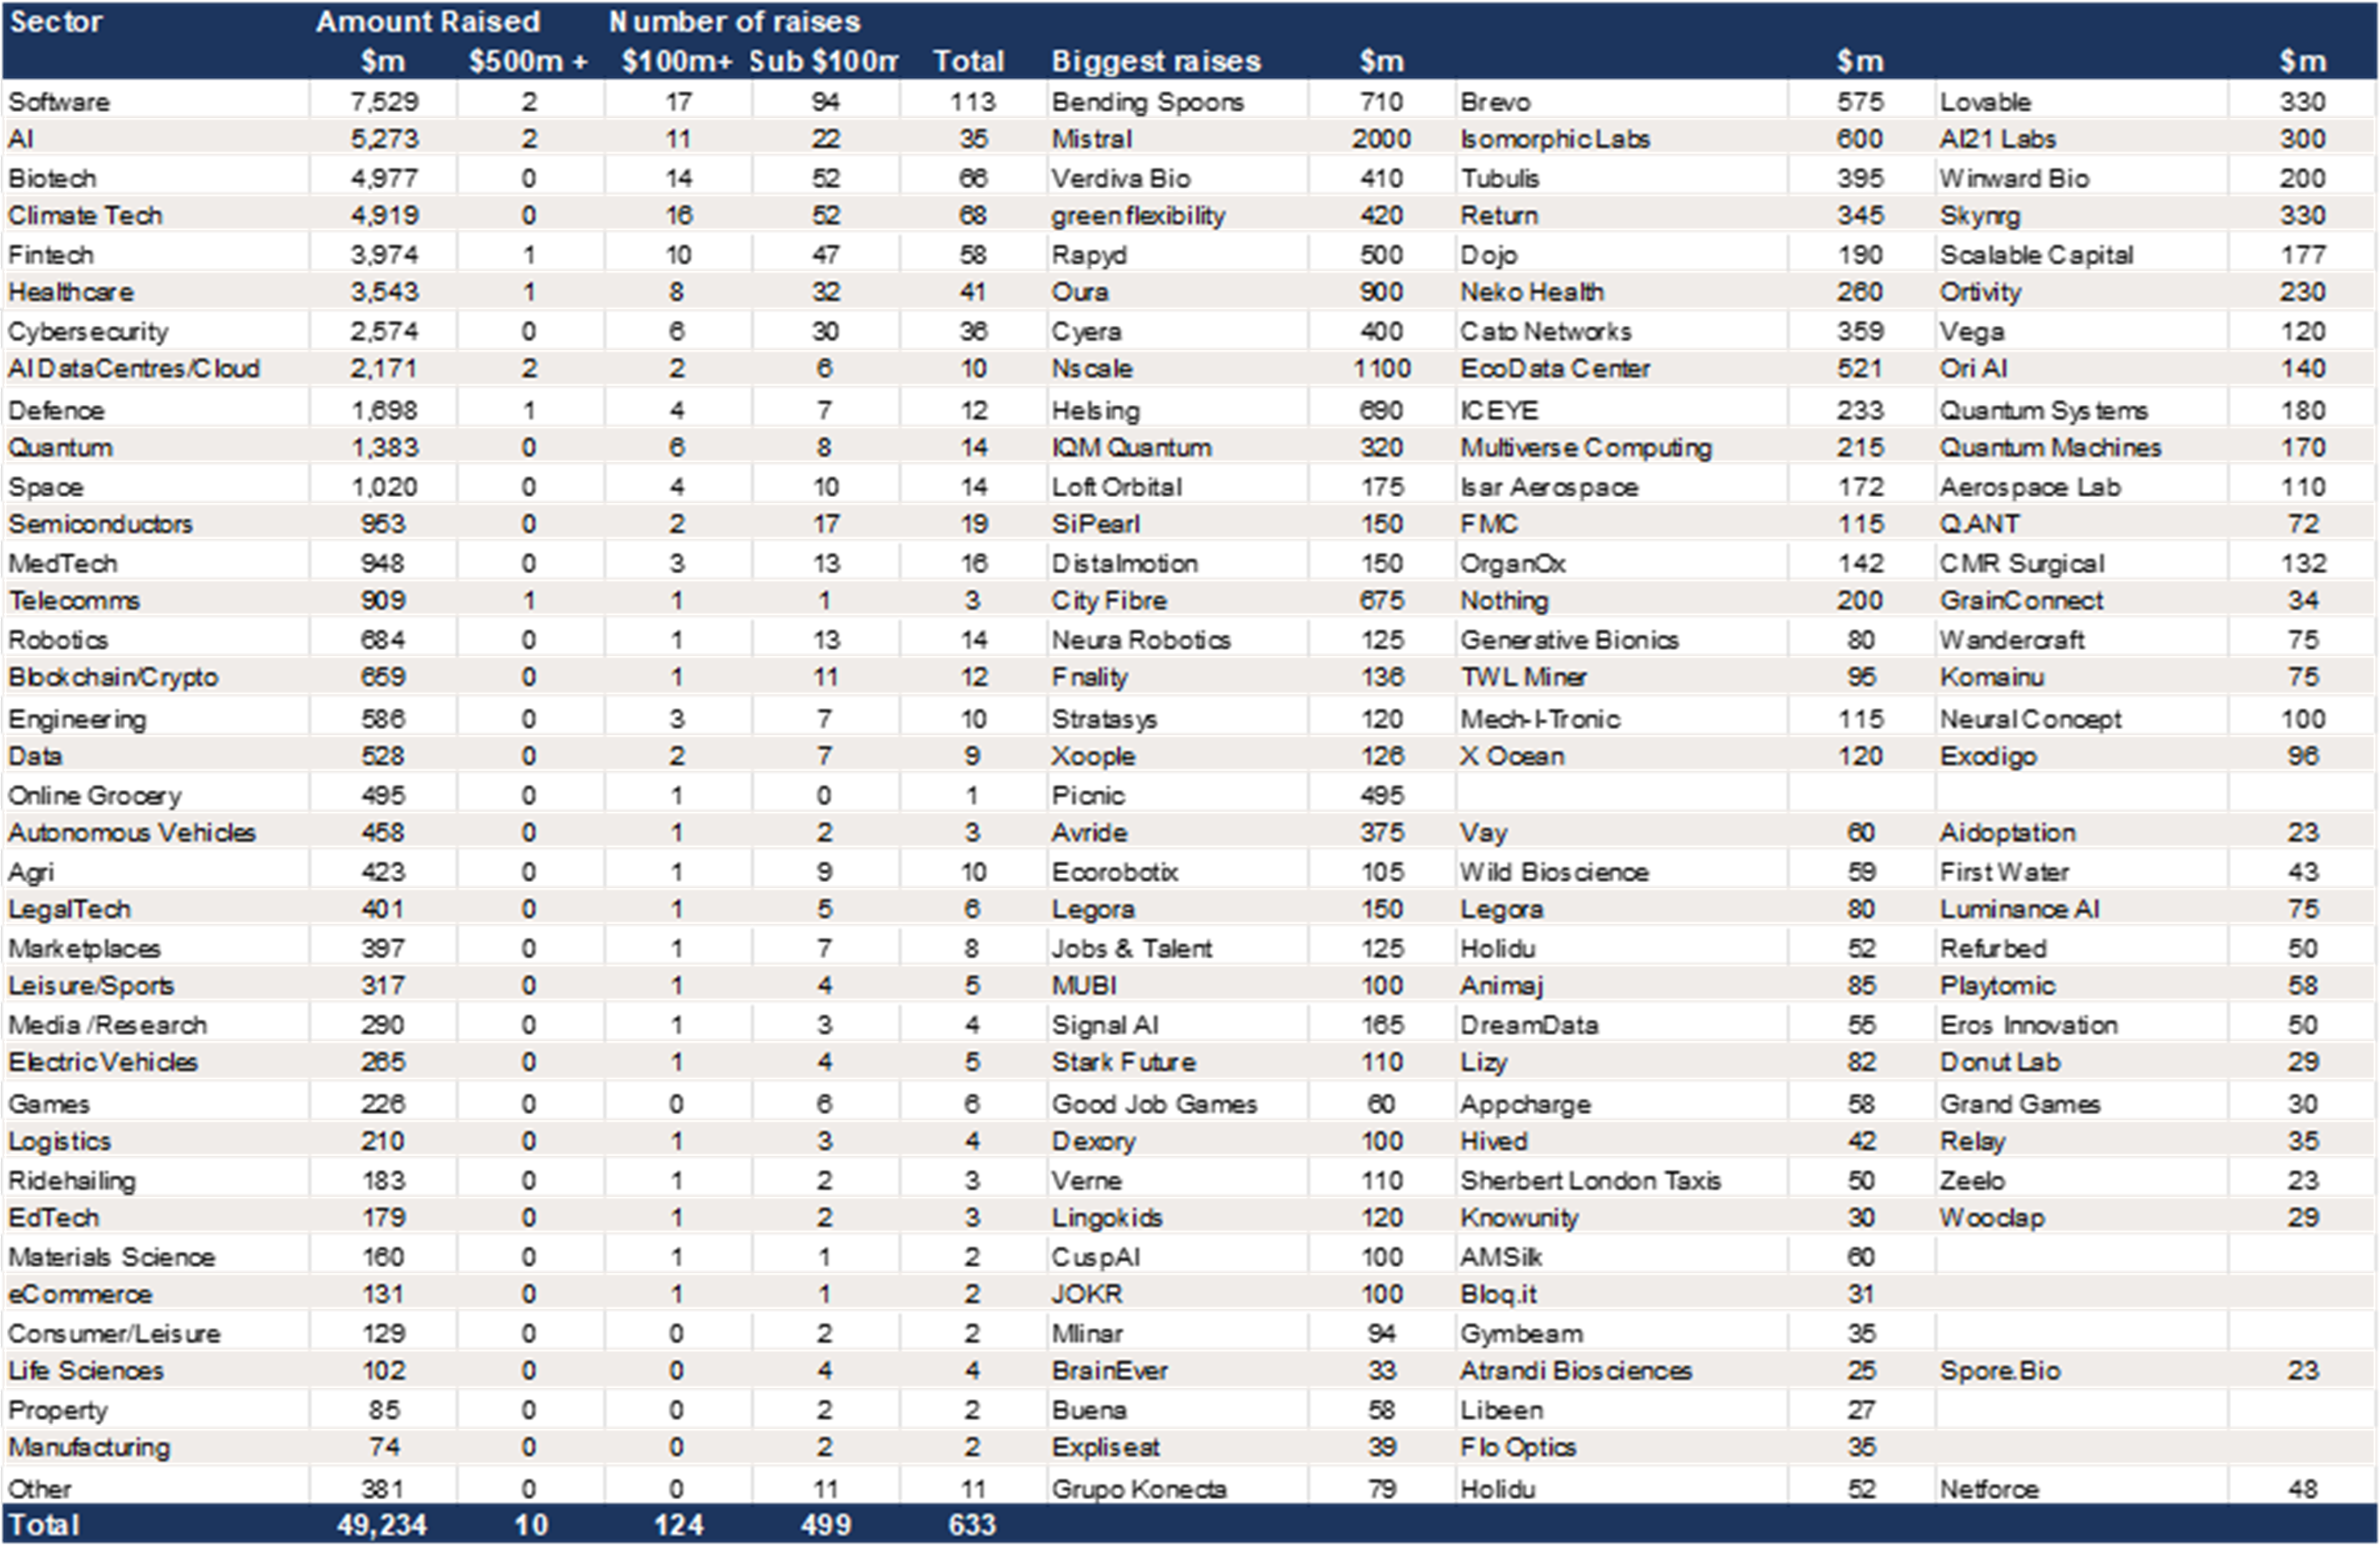Image resolution: width=2380 pixels, height=1545 pixels.
Task: Select the Amount Raised header
Action: coord(428,22)
